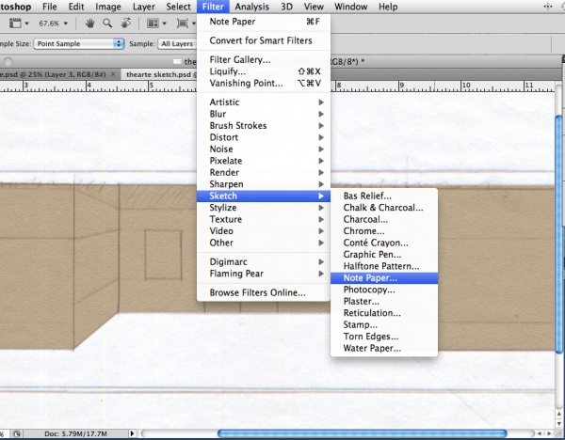Expand the Noise filter submenu
The height and width of the screenshot is (440, 565).
pyautogui.click(x=264, y=149)
